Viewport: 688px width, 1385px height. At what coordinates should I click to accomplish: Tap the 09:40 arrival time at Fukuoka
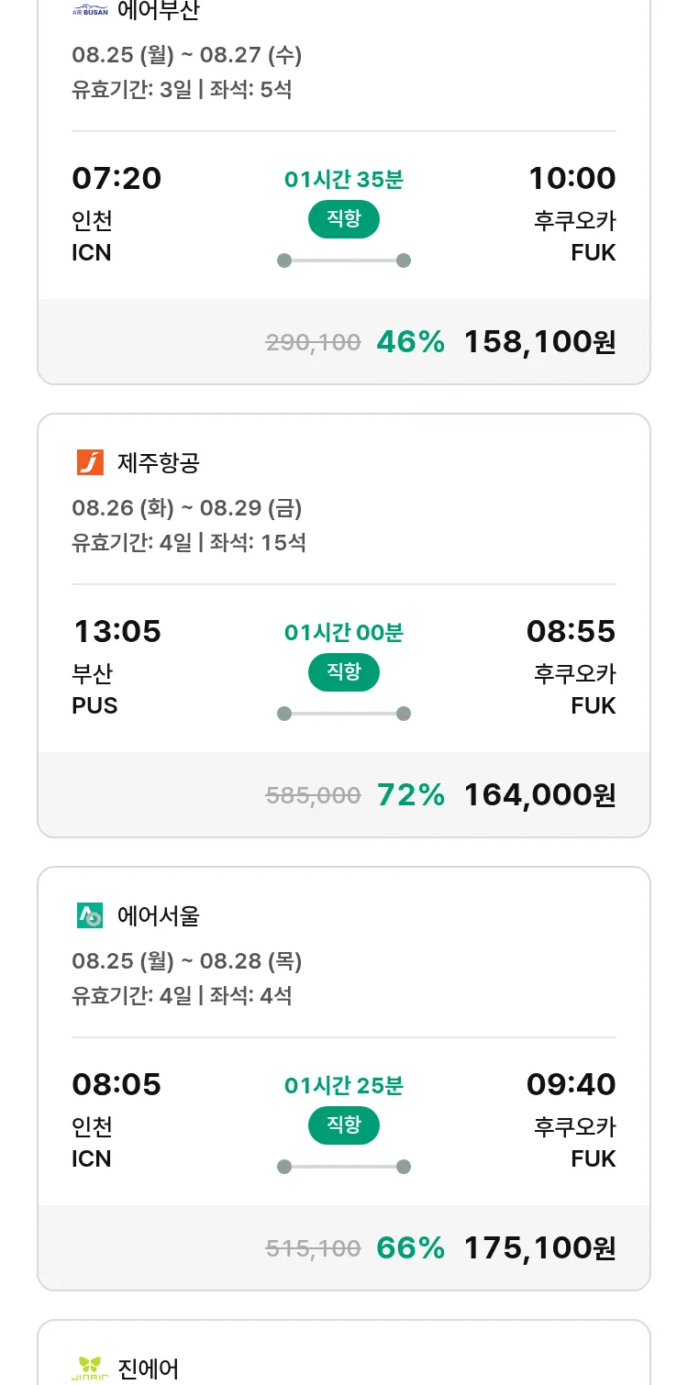point(571,1084)
